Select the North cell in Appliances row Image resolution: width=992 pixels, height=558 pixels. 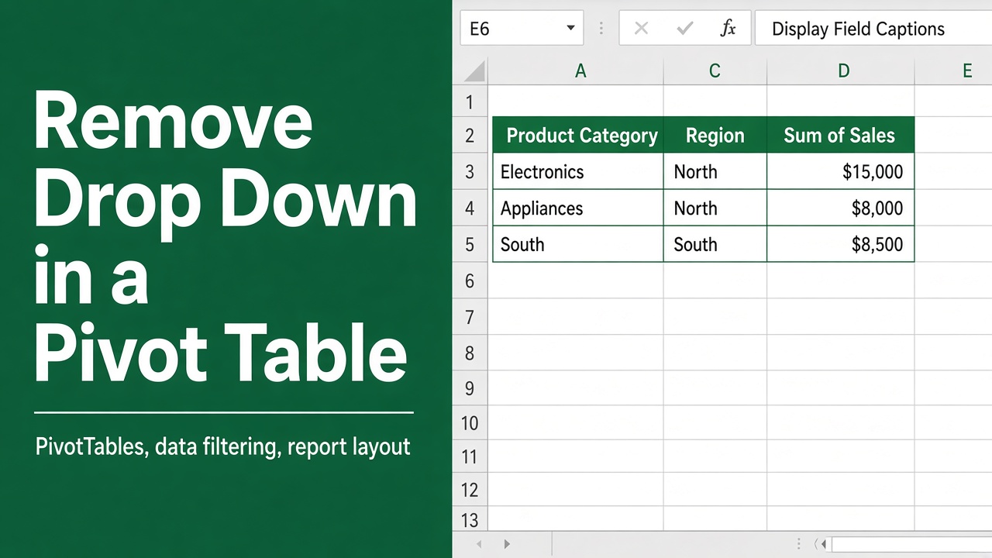(715, 208)
